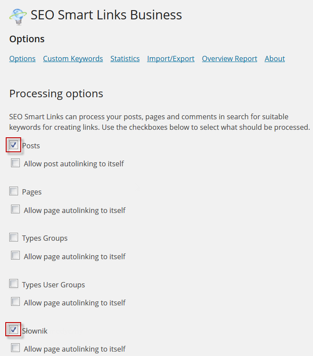Enable page autolinking checkbox under Pages
313x356 pixels.
[15, 209]
